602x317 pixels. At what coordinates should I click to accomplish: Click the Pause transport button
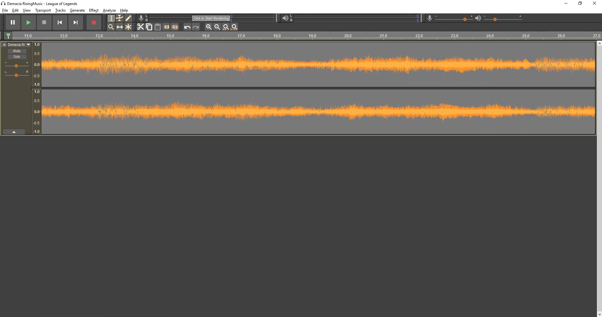point(13,22)
